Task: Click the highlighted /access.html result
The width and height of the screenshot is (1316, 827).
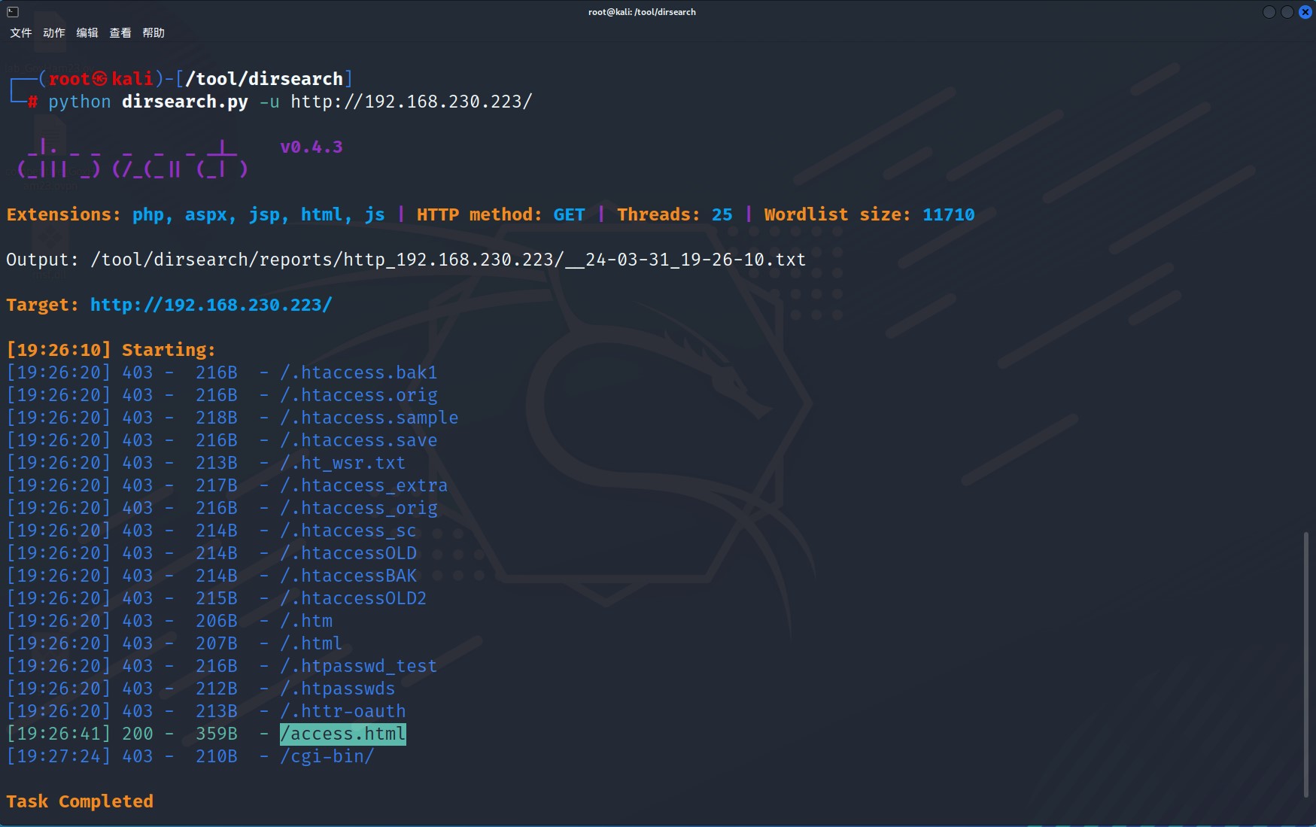Action: (343, 734)
